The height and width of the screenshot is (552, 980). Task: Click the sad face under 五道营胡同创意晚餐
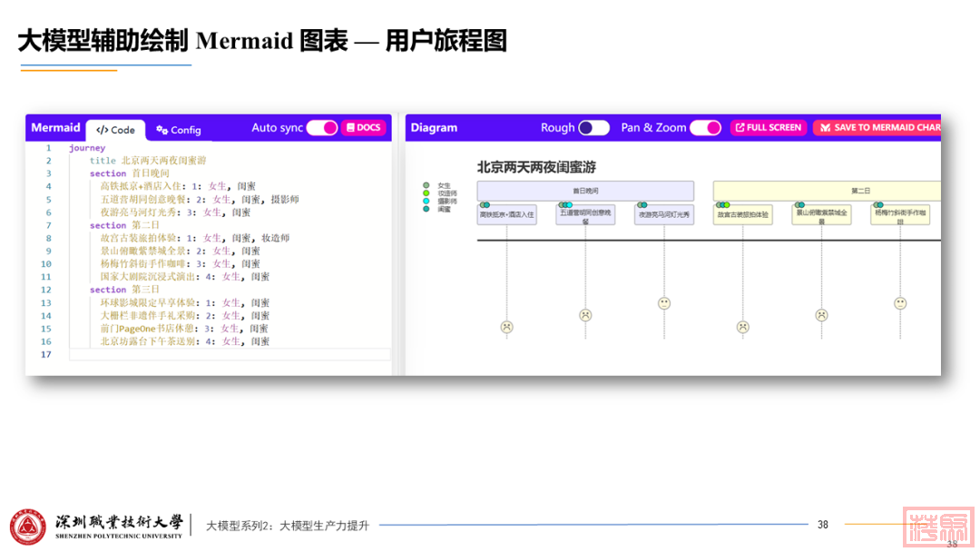point(585,315)
